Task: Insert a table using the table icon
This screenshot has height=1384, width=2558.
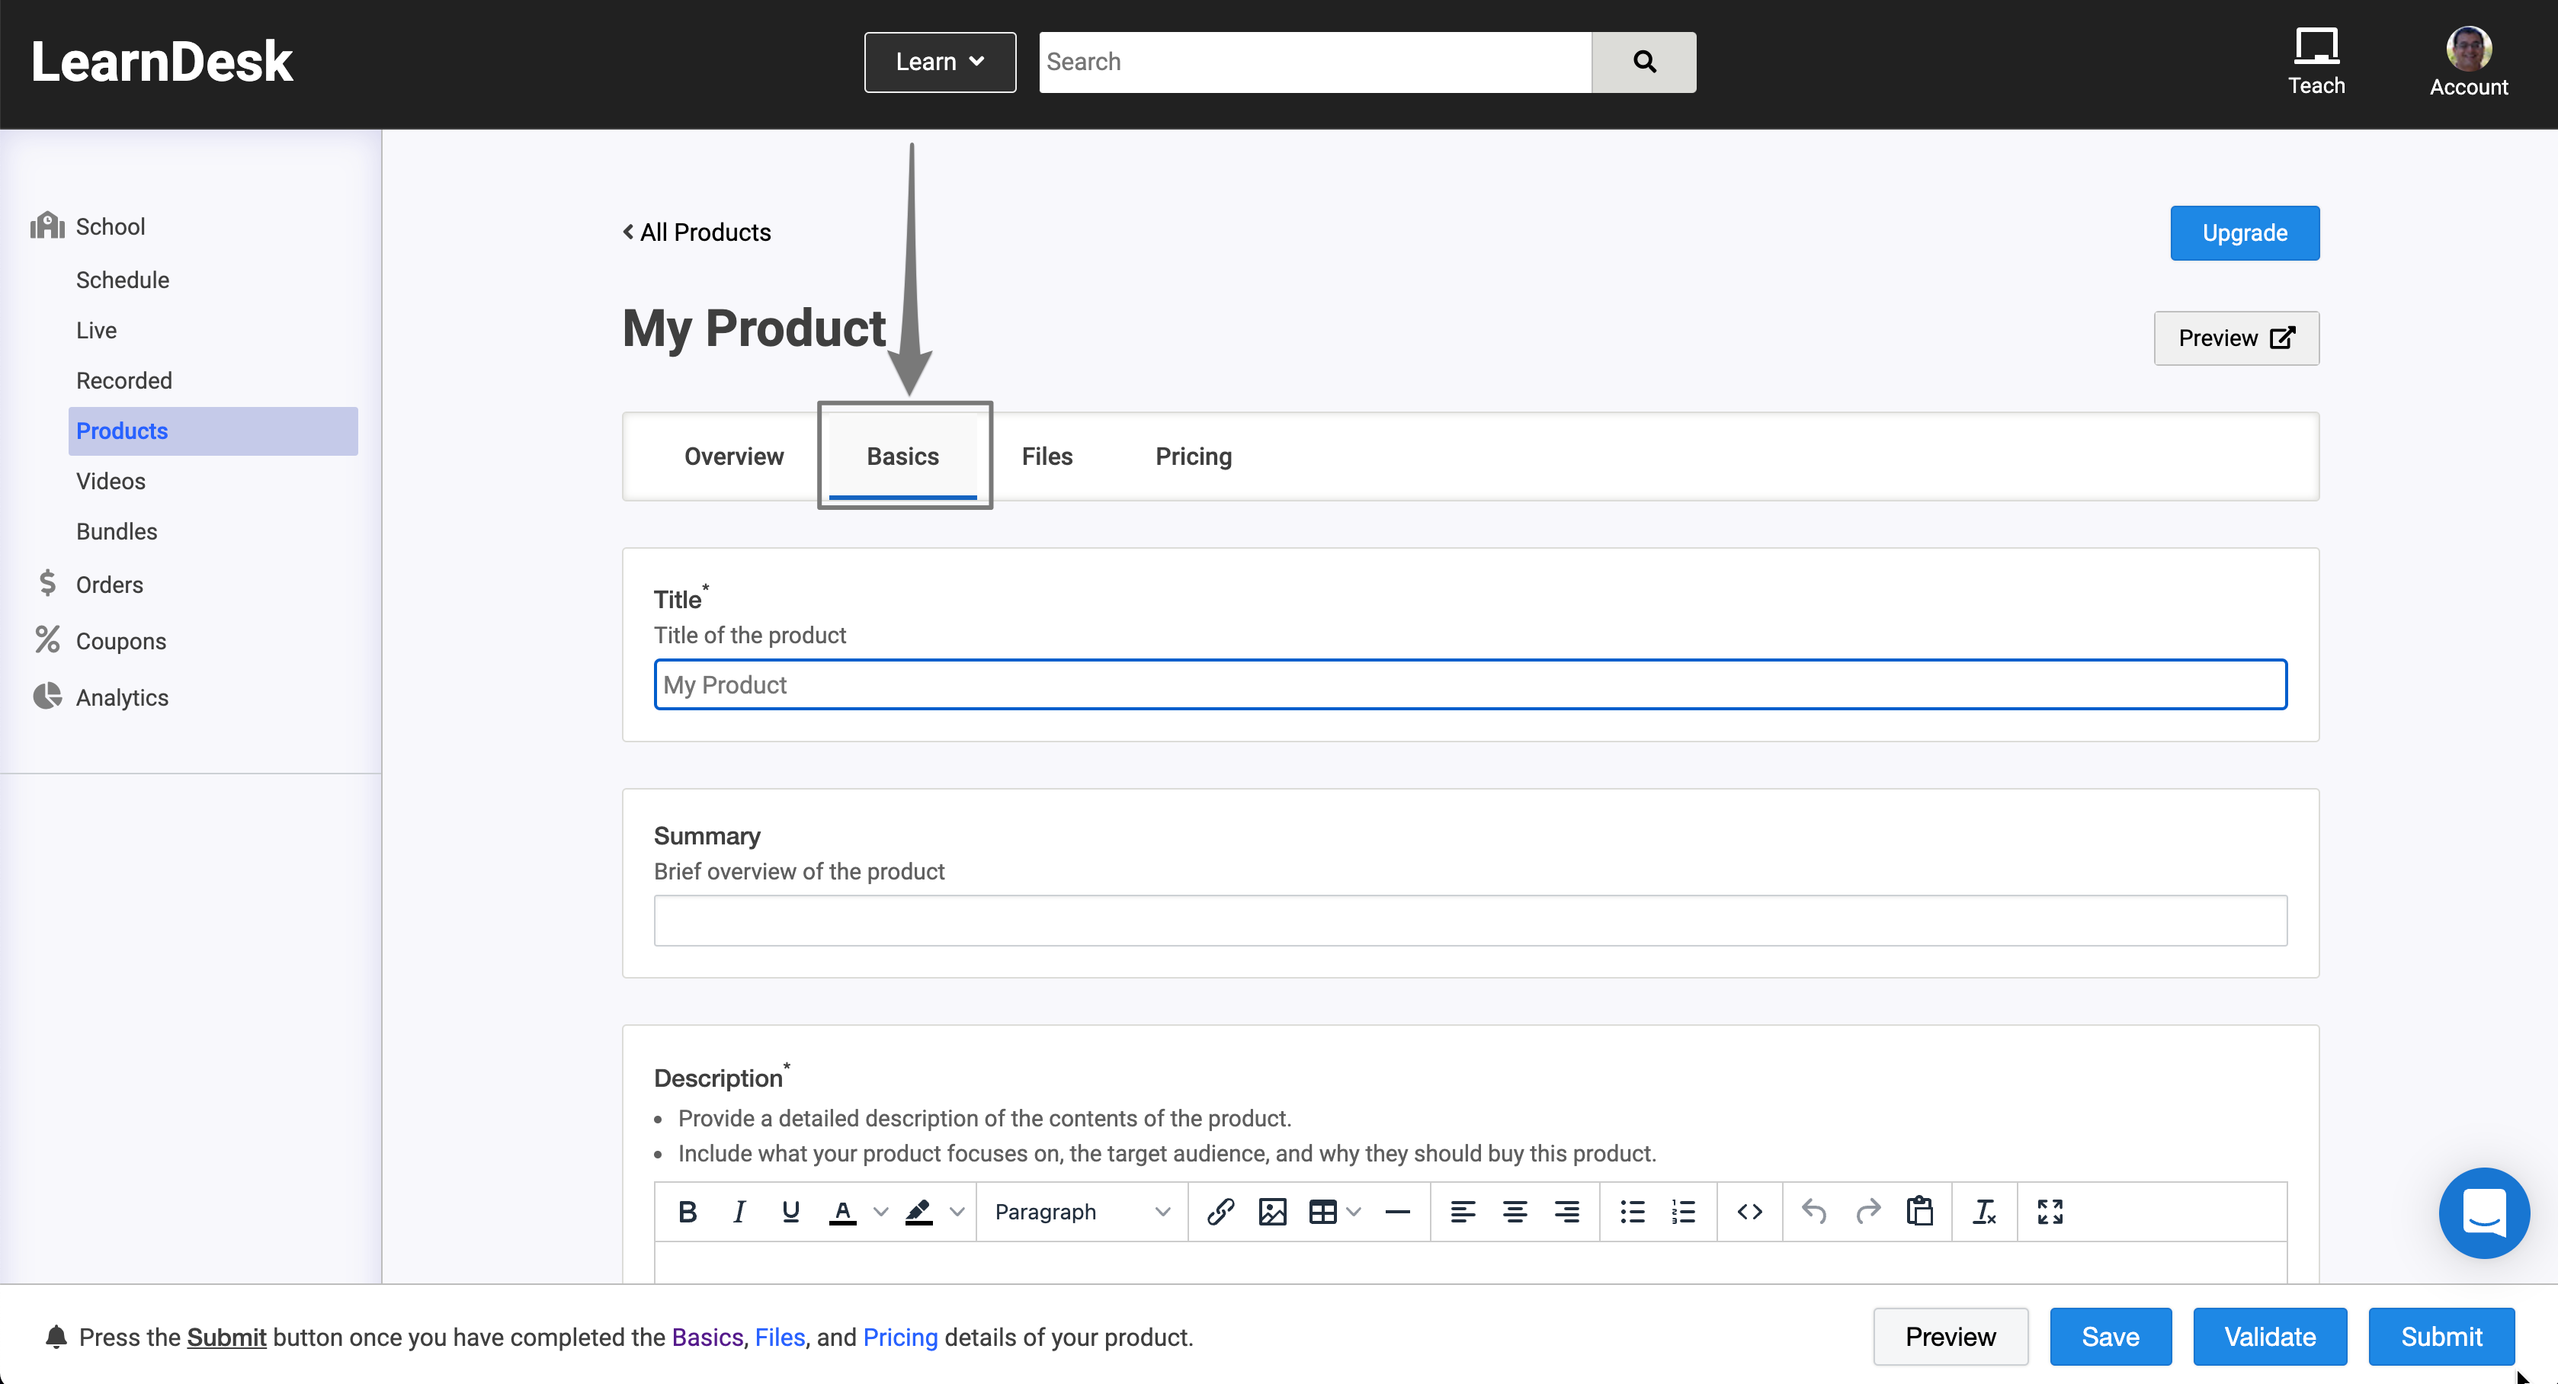Action: 1322,1211
